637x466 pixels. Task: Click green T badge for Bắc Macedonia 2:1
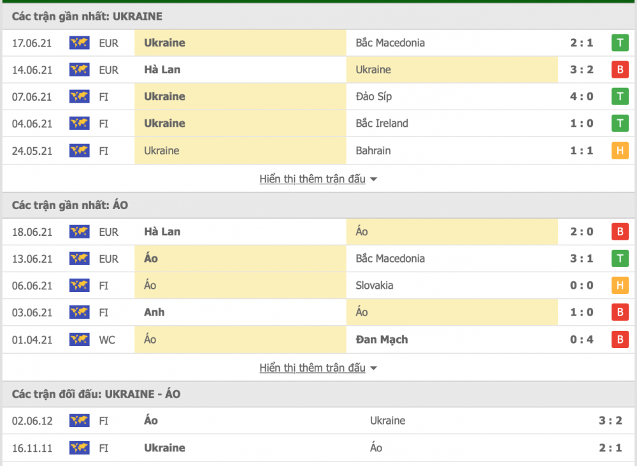[619, 43]
